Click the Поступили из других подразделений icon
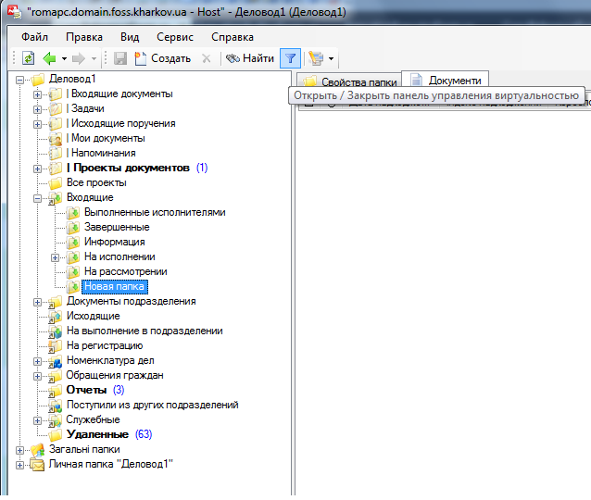Image resolution: width=591 pixels, height=500 pixels. coord(56,405)
